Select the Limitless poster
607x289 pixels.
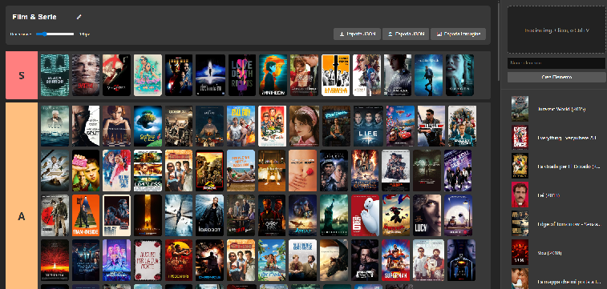click(148, 171)
